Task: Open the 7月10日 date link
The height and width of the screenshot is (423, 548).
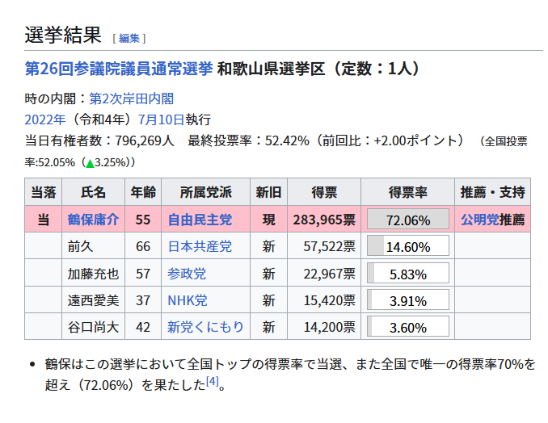Action: coord(161,119)
